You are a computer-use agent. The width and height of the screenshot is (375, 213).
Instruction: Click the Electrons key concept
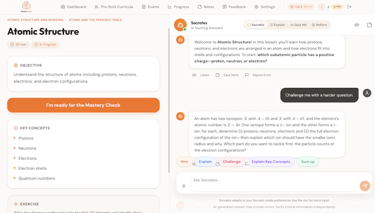point(28,158)
